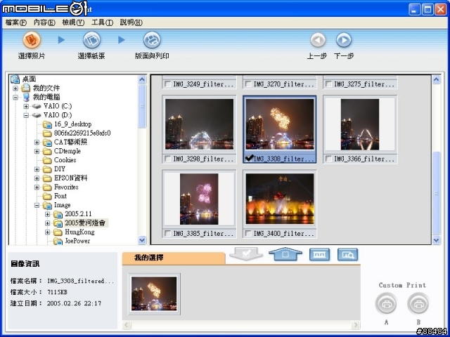Screen dimensions: 450x337
Task: Collapse the 我的電腦 tree node
Action: pos(15,98)
